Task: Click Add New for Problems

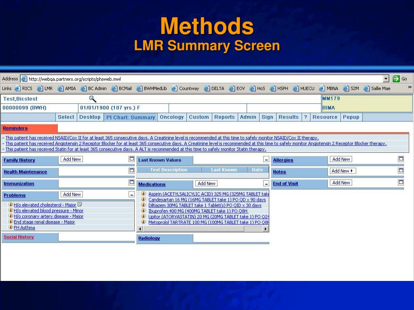Action: pos(72,194)
